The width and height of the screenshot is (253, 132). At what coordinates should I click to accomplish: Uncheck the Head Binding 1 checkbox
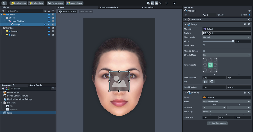(x=53, y=21)
